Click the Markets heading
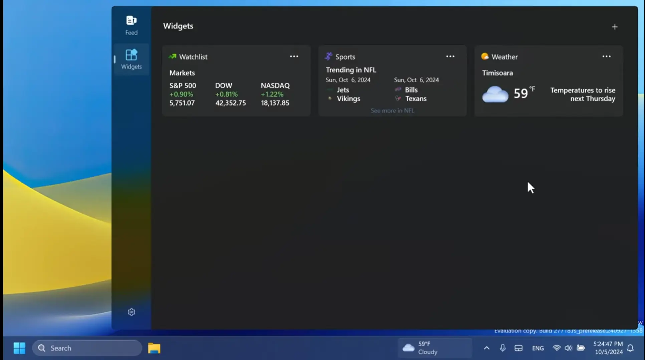645x360 pixels. tap(182, 73)
